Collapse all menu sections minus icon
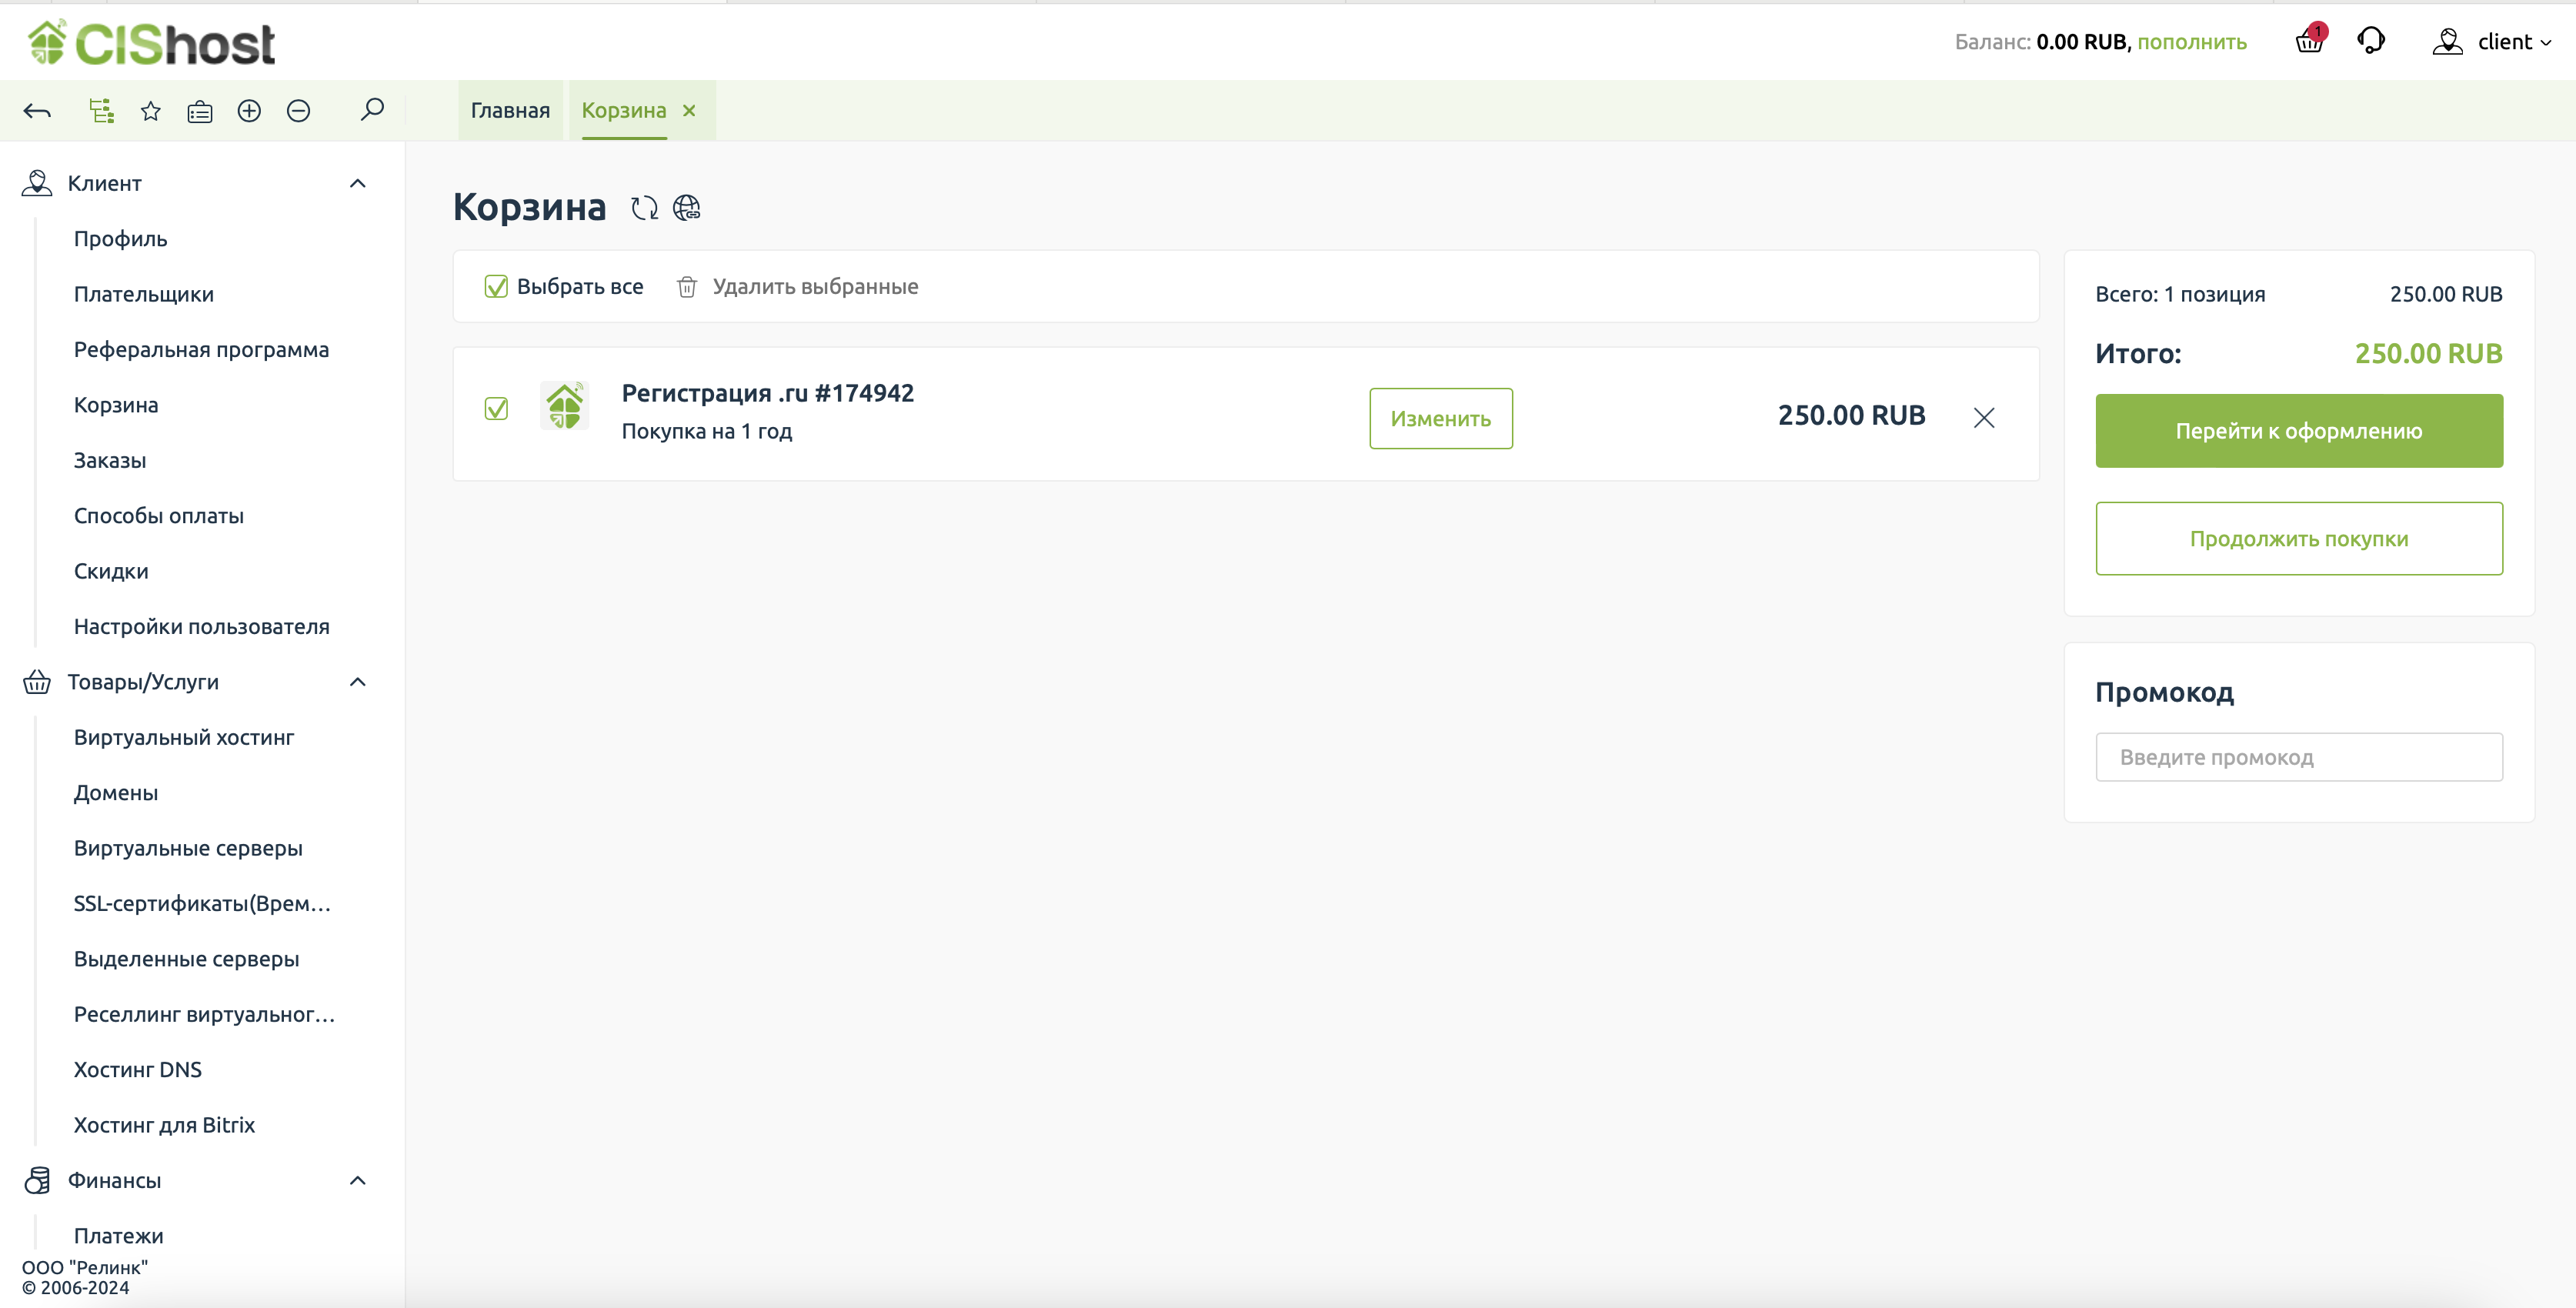 [298, 111]
